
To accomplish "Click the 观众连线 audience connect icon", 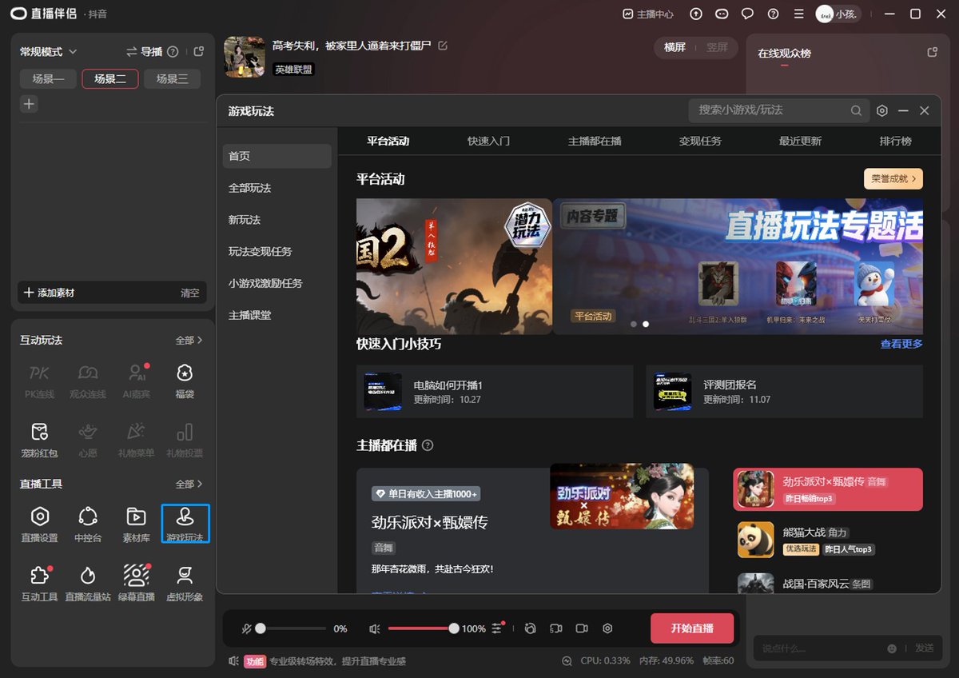I will point(88,381).
